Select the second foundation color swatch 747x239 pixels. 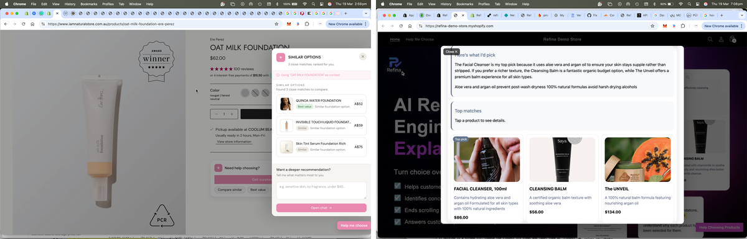click(255, 93)
